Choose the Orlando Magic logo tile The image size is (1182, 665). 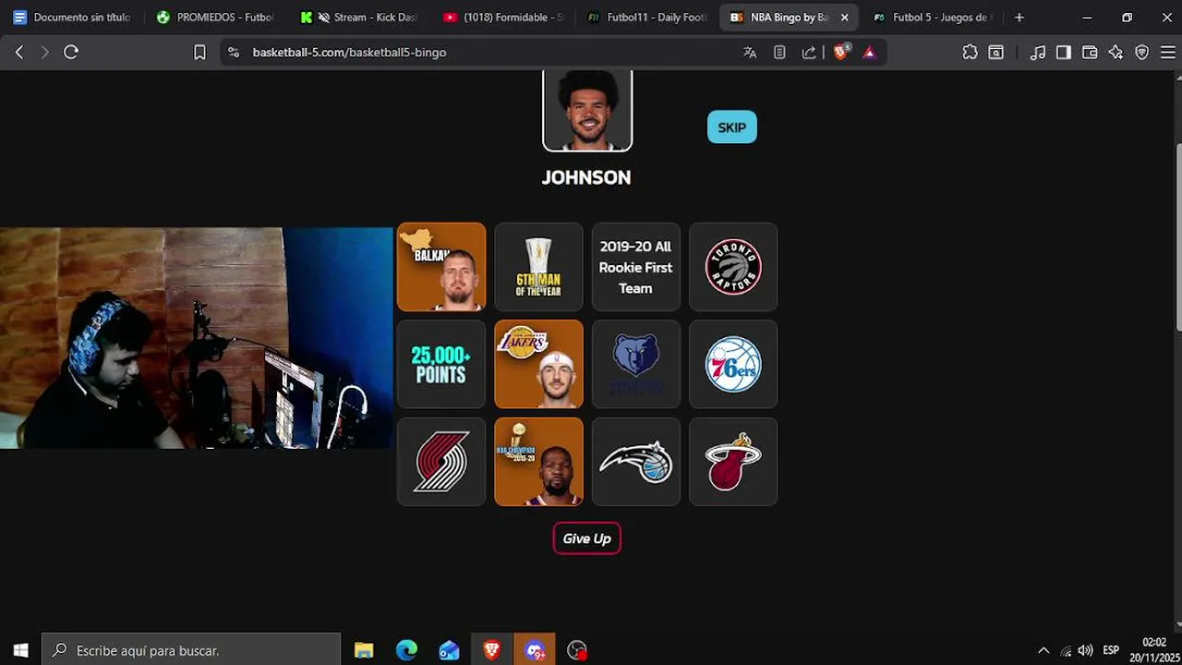[635, 462]
